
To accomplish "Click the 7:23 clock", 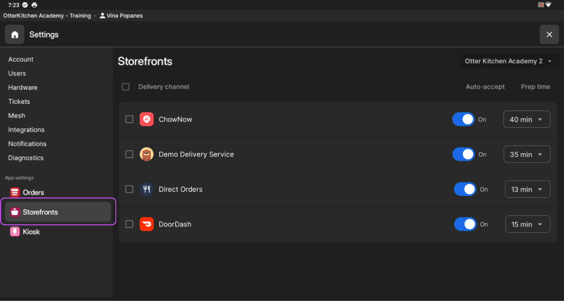I will 14,5.
